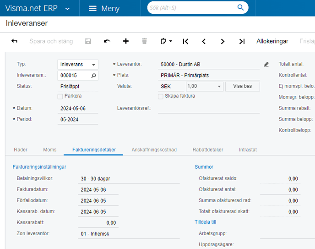
Task: Go to previous record arrow
Action: coord(204,41)
